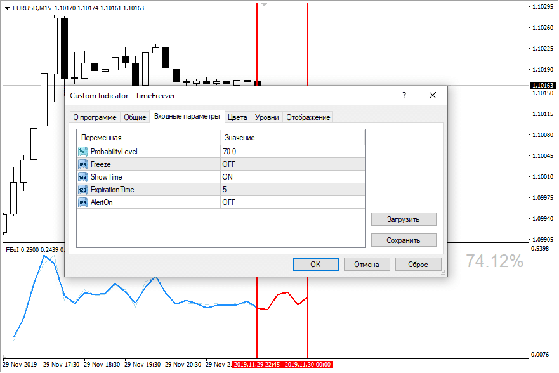Switch to the Цвета tab
The image size is (559, 373).
237,117
